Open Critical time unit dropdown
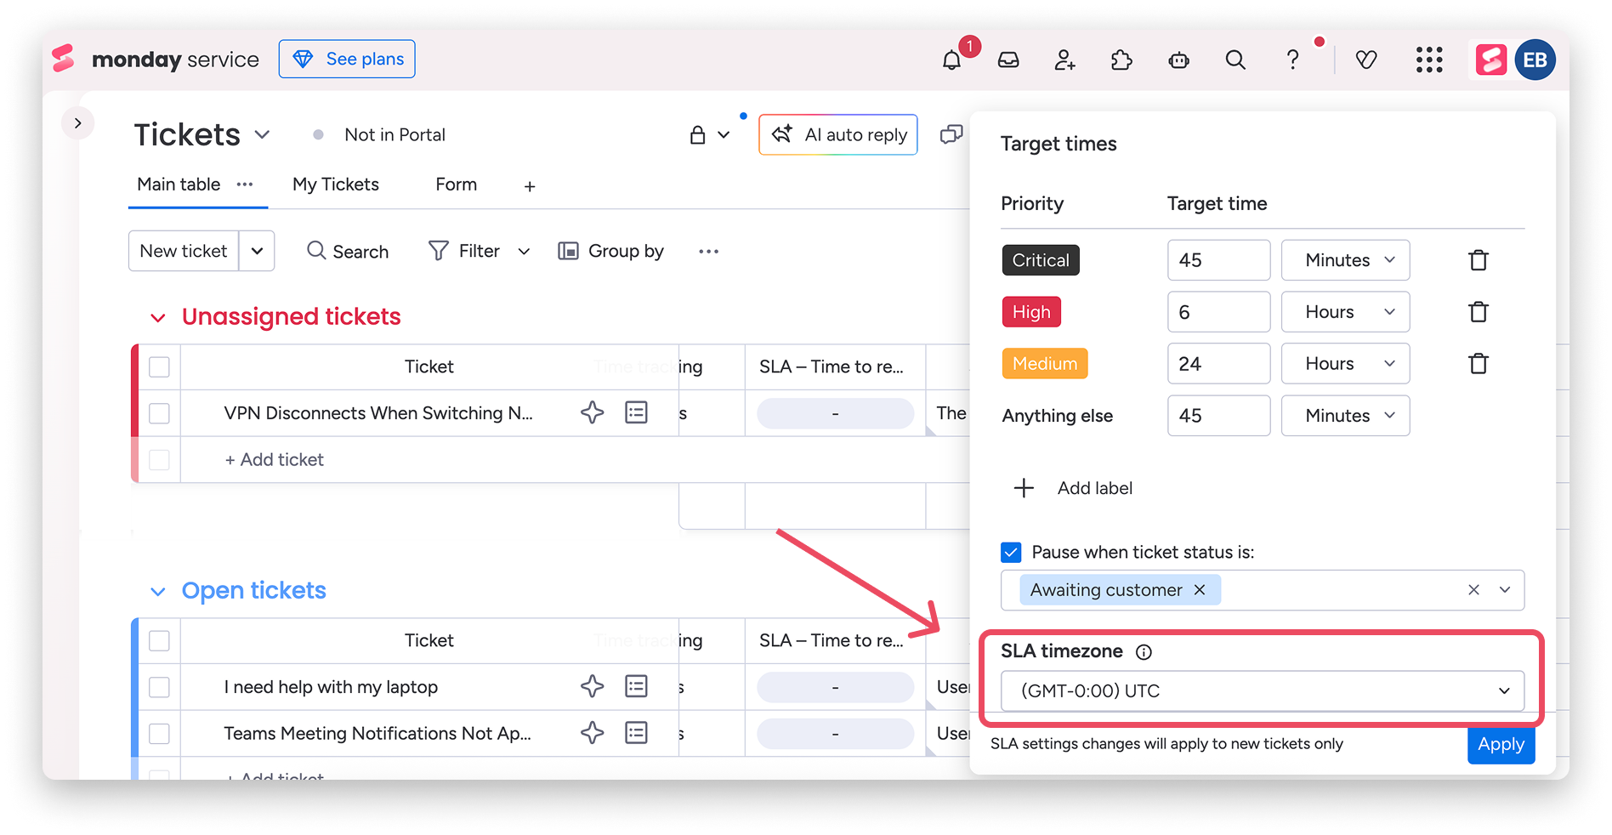 click(1345, 260)
